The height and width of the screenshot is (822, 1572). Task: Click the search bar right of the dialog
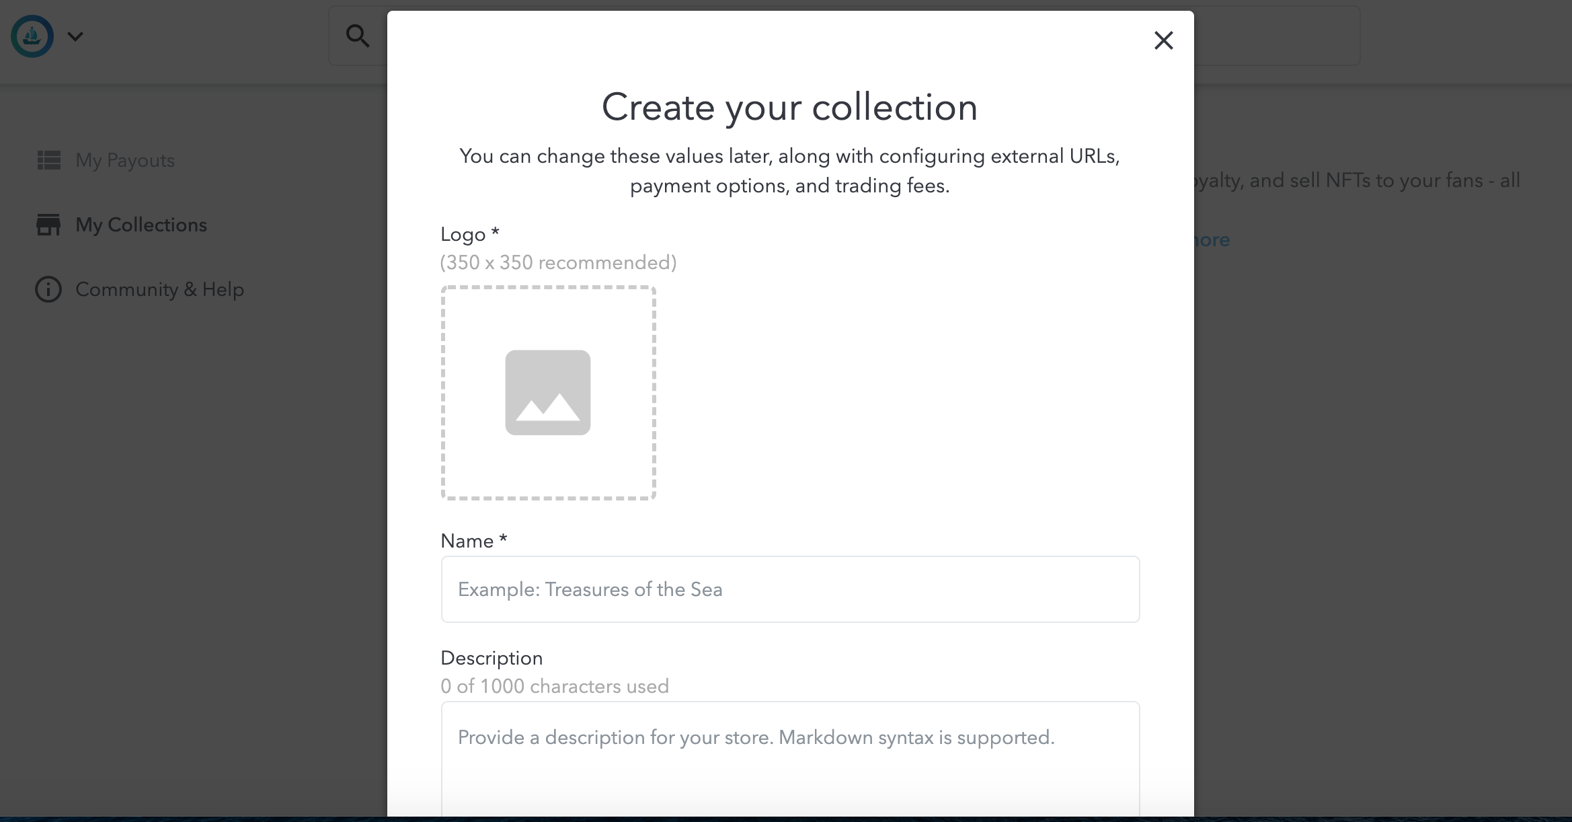coord(1276,36)
